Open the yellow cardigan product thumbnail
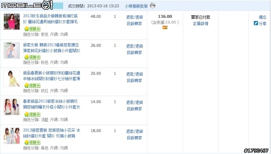This screenshot has height=154, width=271. (12, 78)
